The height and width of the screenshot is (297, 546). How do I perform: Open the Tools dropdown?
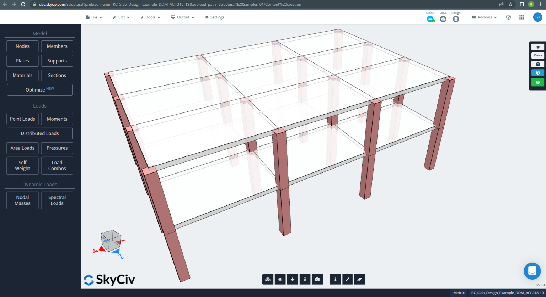pyautogui.click(x=150, y=17)
